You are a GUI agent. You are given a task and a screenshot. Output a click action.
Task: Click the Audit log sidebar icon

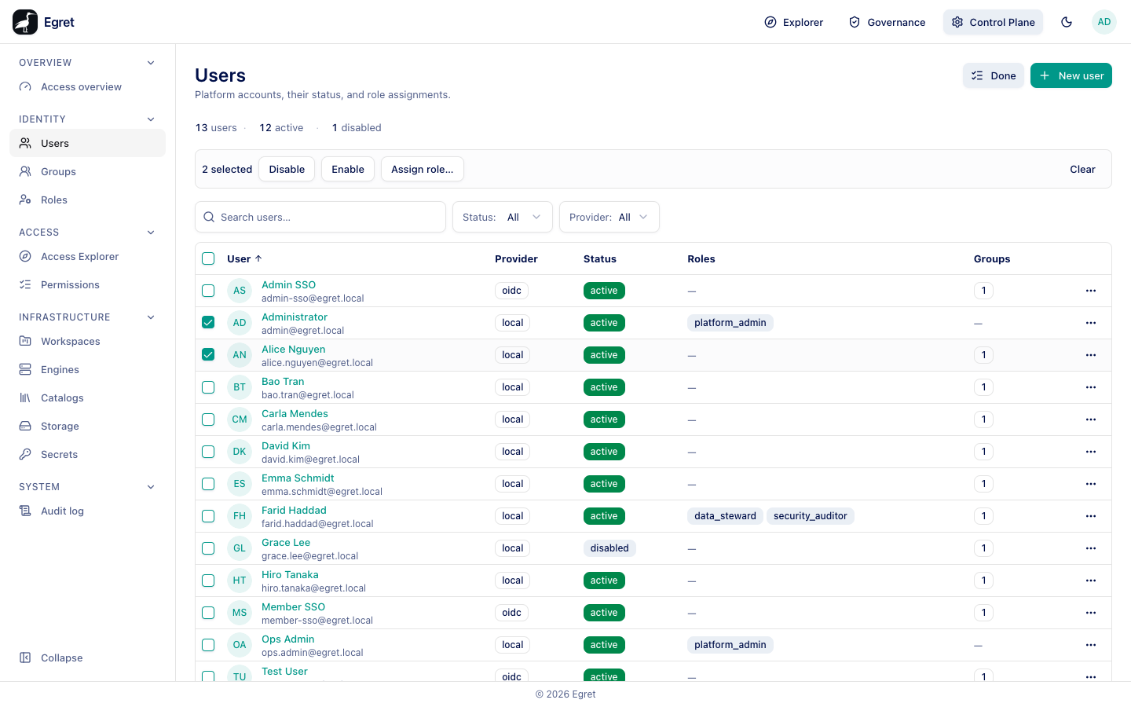[25, 511]
